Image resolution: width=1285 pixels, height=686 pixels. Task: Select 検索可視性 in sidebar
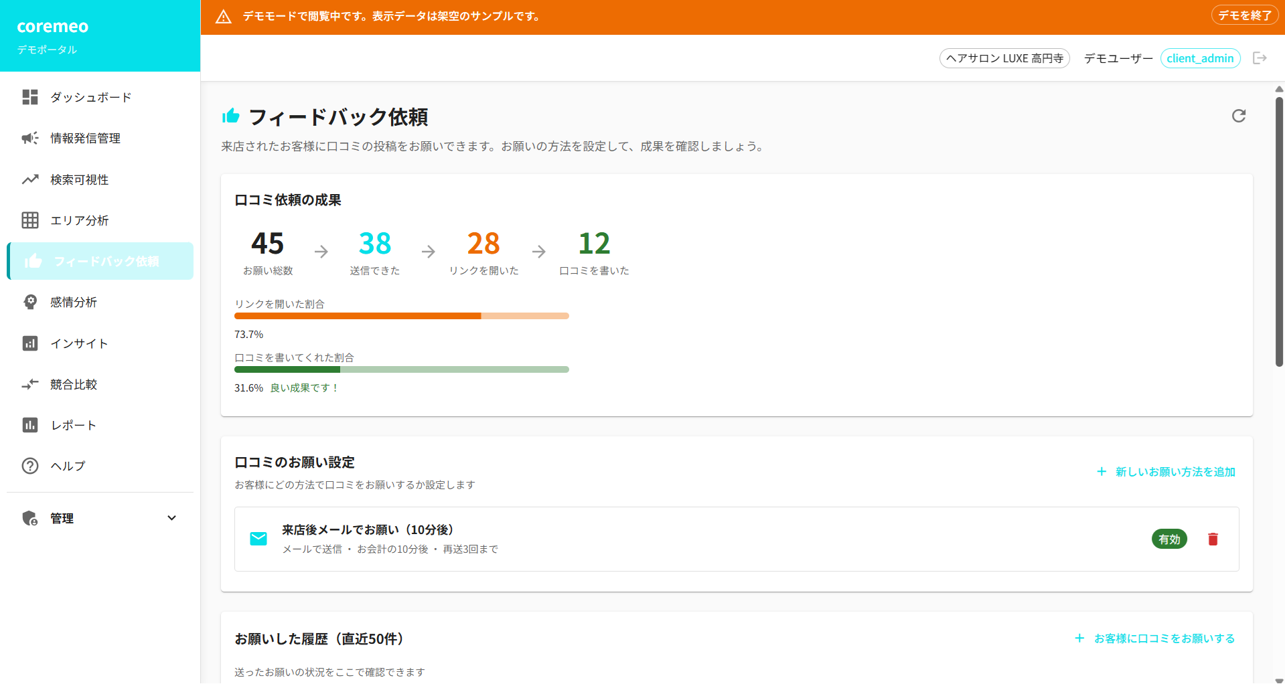tap(100, 179)
